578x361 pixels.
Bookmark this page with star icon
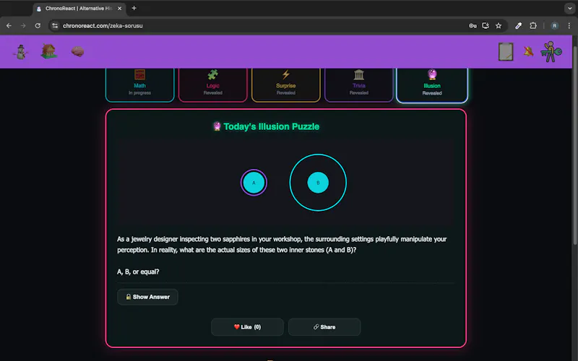click(499, 26)
